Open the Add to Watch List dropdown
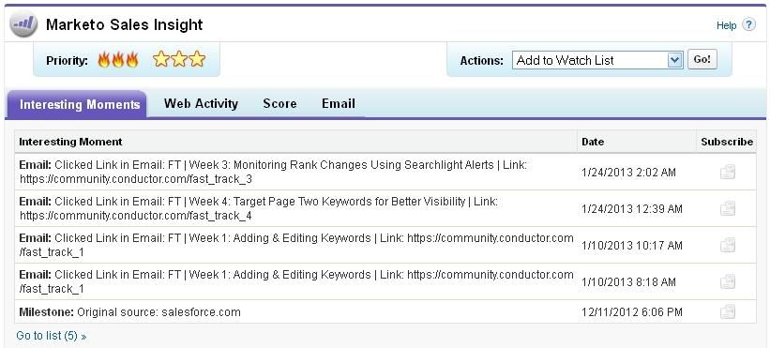Viewport: 770px width, 348px height. tap(597, 60)
